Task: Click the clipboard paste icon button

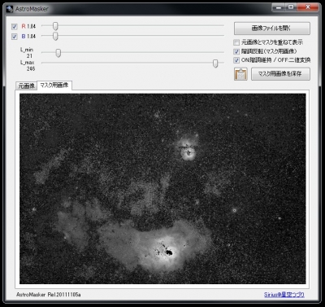Action: (x=240, y=74)
